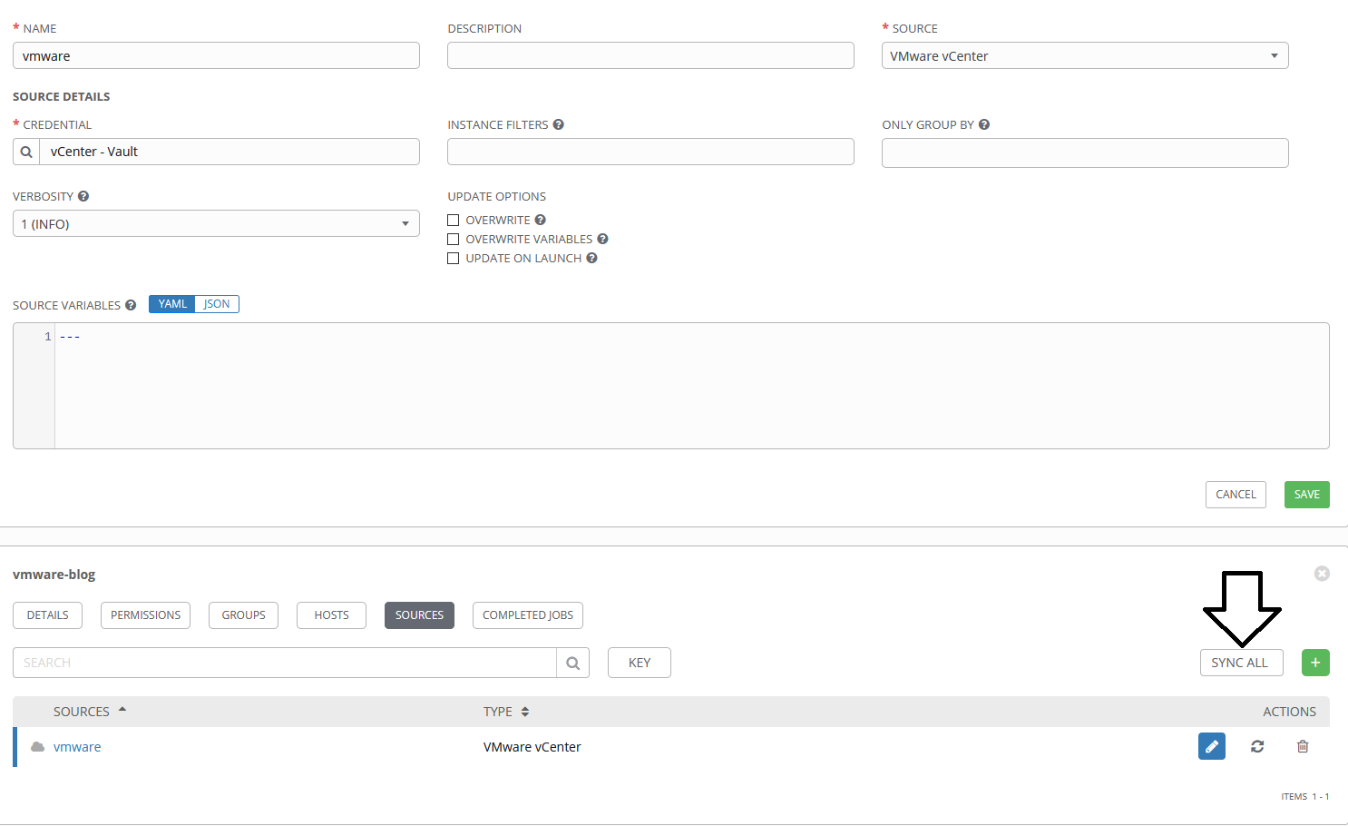Viewport: 1348px width, 826px height.
Task: Focus the Description input field
Action: coord(650,55)
